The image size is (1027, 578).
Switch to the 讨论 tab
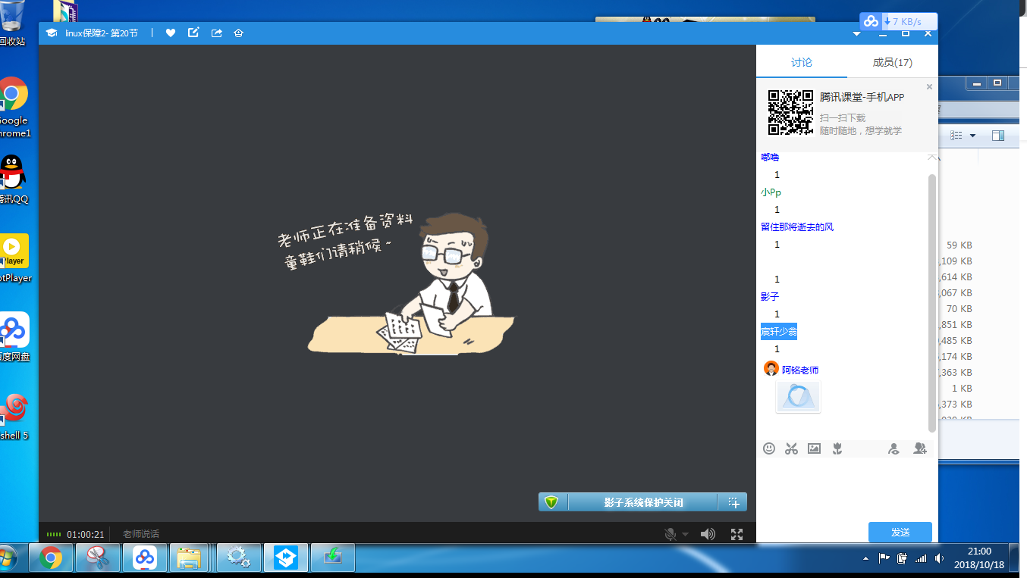tap(802, 62)
